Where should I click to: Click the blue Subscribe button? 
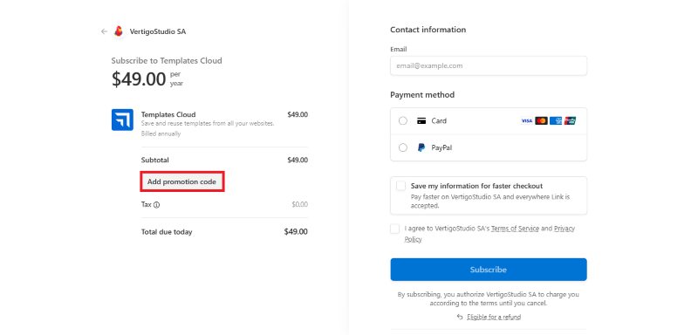pos(489,270)
